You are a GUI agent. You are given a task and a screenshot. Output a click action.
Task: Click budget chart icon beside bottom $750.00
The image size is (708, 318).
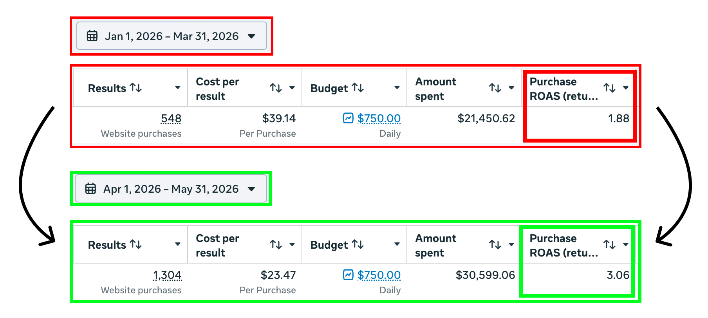348,275
